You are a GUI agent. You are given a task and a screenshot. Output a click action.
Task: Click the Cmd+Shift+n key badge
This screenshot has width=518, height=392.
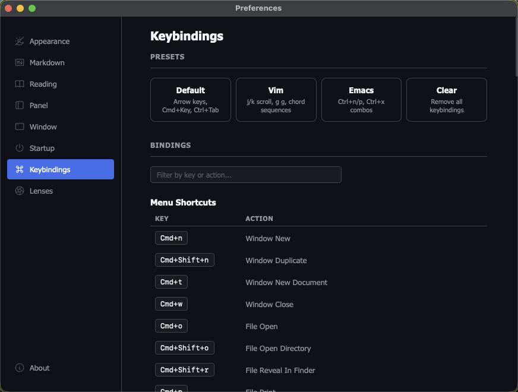[185, 260]
